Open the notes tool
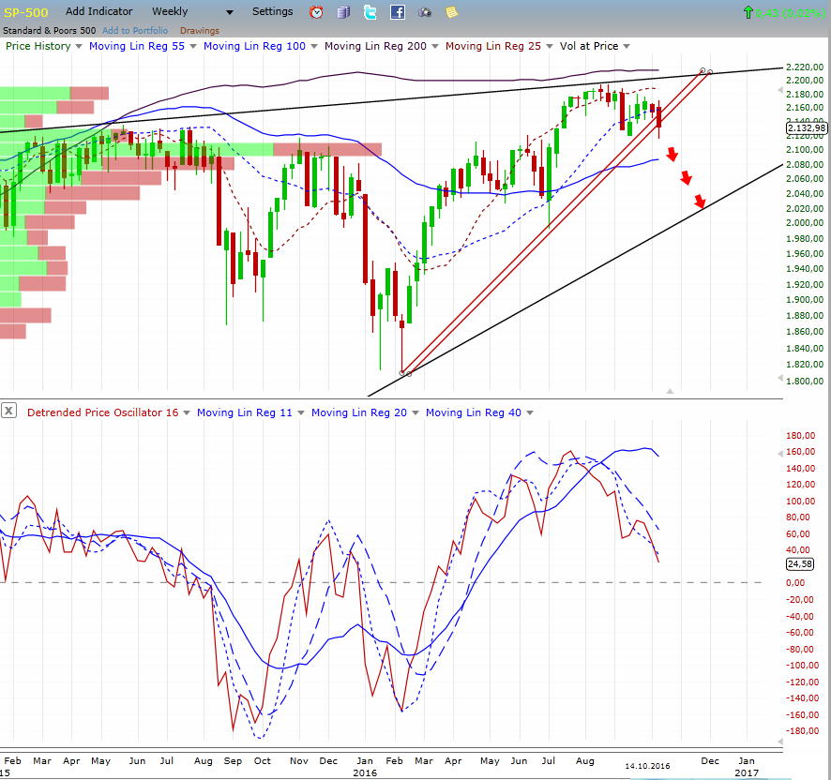 click(451, 11)
